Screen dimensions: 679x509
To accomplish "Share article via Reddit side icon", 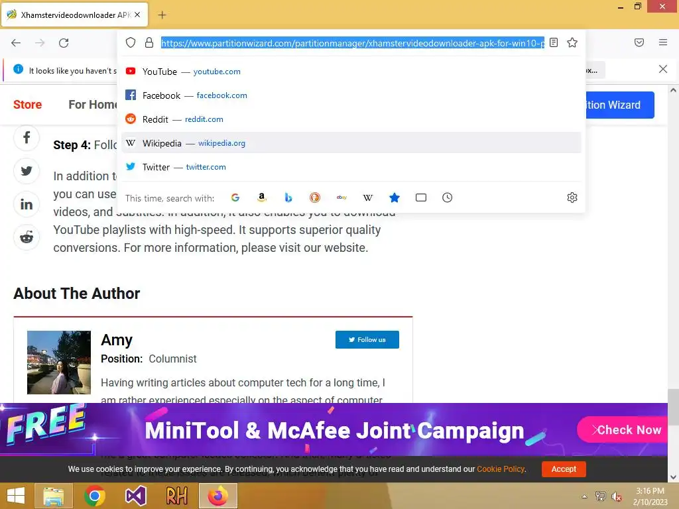I will point(27,237).
